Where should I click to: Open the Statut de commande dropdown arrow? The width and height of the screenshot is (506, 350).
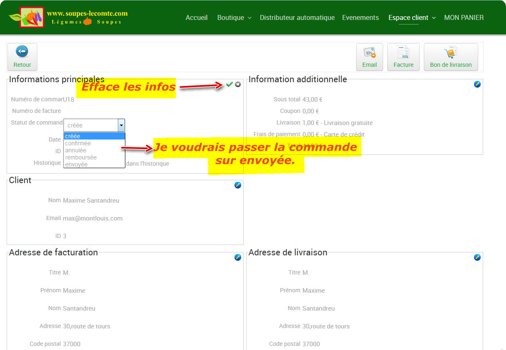coord(121,125)
